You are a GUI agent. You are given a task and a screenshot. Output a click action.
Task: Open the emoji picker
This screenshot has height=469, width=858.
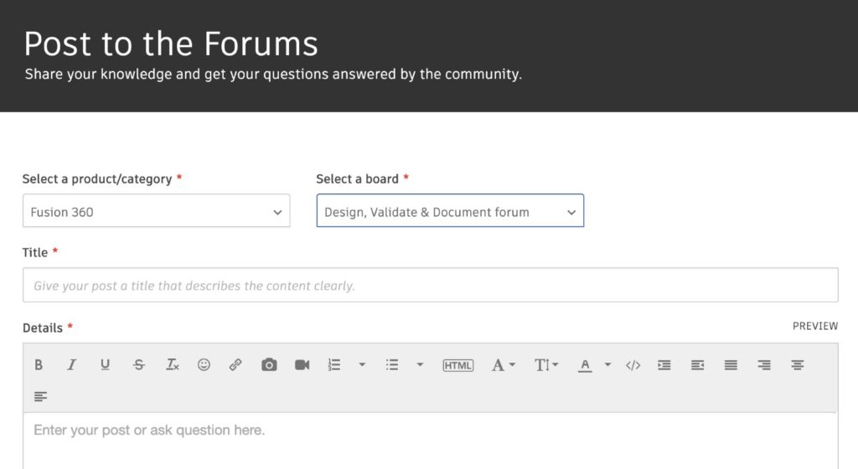(204, 365)
